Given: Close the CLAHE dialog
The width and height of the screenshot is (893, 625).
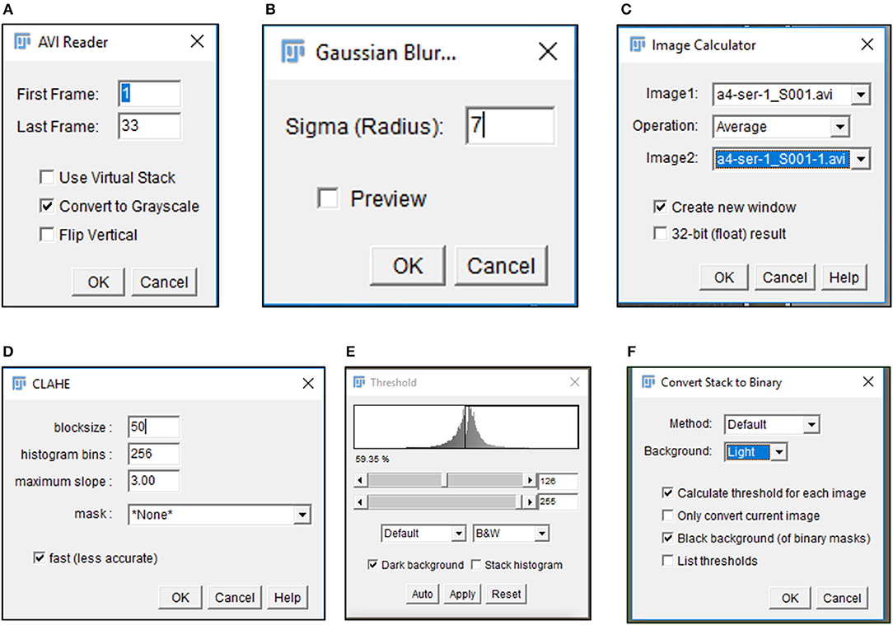Looking at the screenshot, I should point(308,384).
